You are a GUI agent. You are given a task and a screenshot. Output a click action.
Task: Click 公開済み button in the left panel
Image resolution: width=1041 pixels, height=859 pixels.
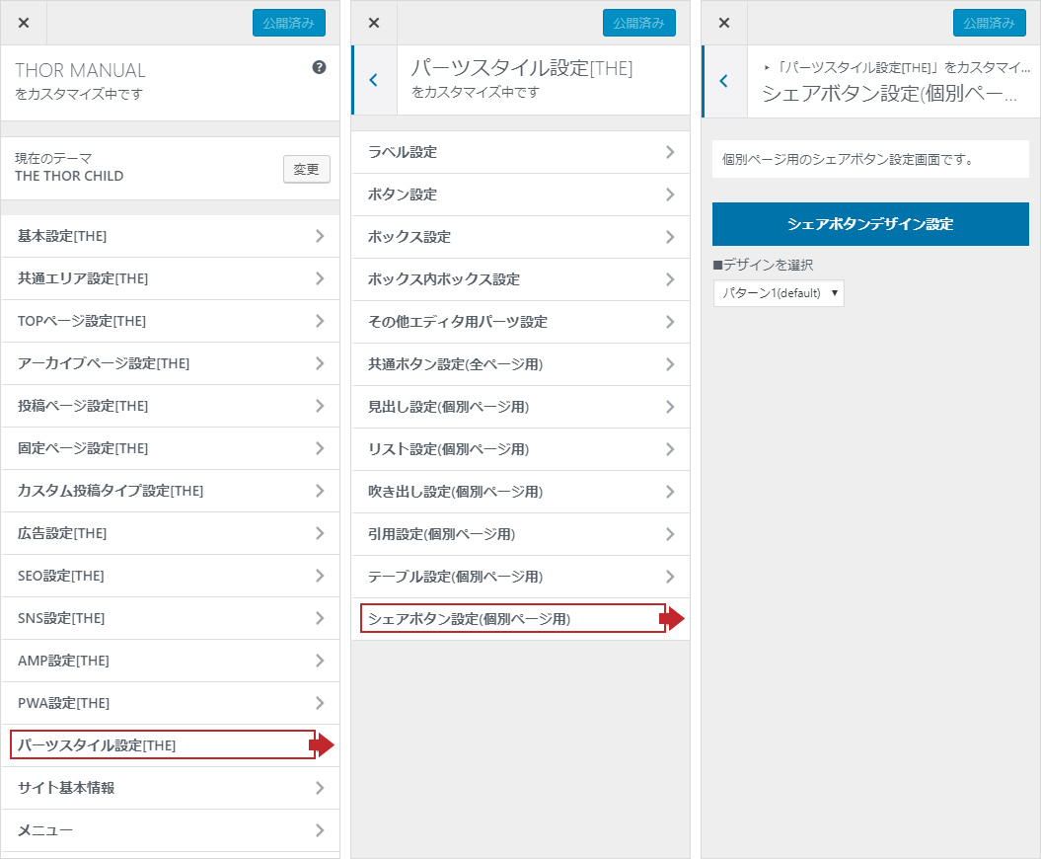click(x=288, y=23)
